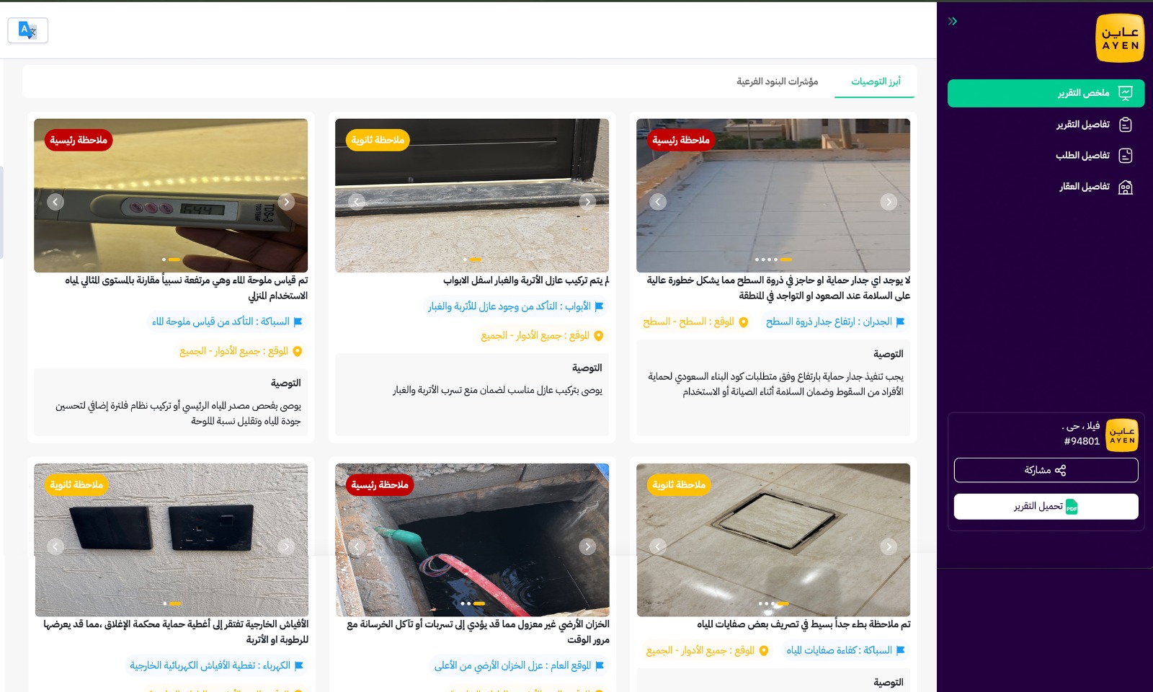Click the تفاصيل العقار building icon
The width and height of the screenshot is (1153, 692).
pos(1125,187)
